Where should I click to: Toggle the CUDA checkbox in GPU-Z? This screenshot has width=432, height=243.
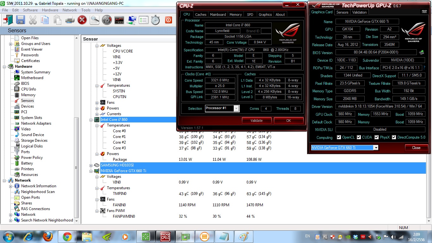point(359,137)
